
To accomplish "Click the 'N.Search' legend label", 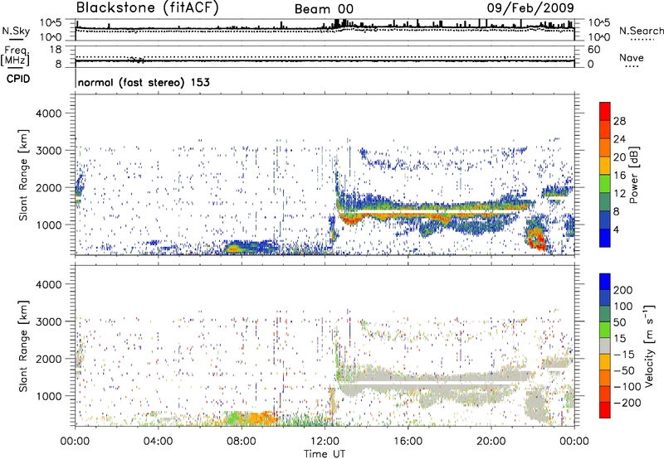I will pyautogui.click(x=641, y=31).
